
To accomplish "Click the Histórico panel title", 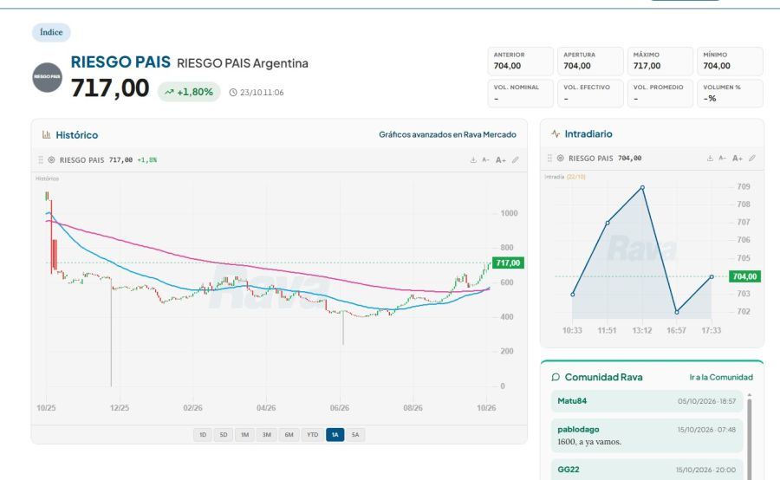I will click(x=76, y=135).
